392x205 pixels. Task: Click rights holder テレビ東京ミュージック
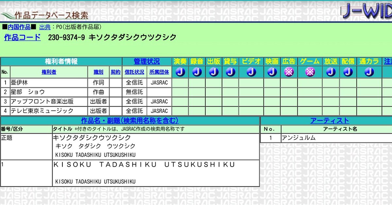[42, 111]
